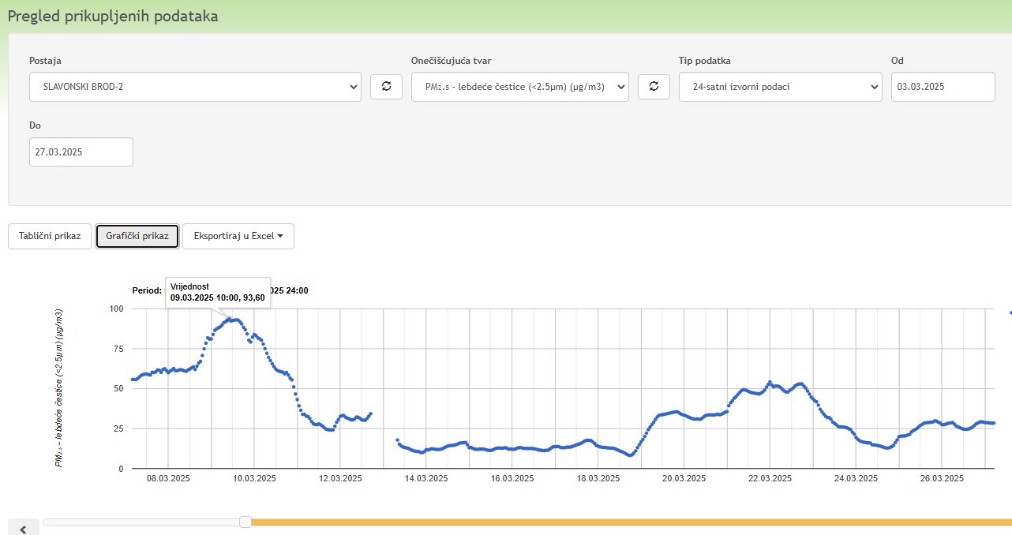Click the vertical PM2.5 y-axis title

[59, 387]
